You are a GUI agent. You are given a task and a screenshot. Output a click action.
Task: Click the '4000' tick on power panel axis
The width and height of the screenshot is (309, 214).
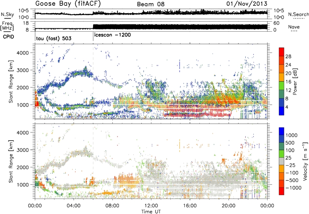coord(22,53)
